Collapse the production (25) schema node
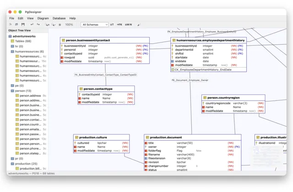Image resolution: width=293 pixels, height=192 pixels. [24, 164]
